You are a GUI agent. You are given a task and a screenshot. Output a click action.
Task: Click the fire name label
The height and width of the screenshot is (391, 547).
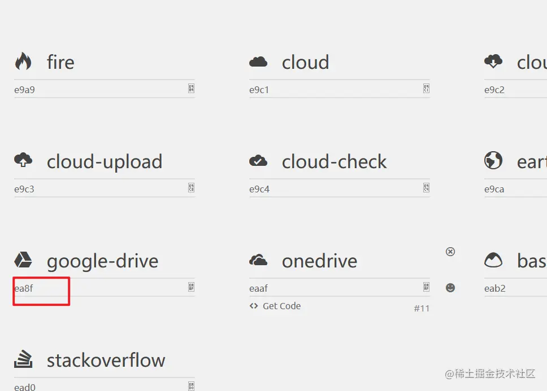tap(60, 62)
